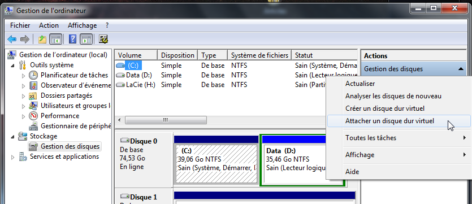This screenshot has height=204, width=472.
Task: Open the blue Help toolbar icon
Action: pos(72,39)
